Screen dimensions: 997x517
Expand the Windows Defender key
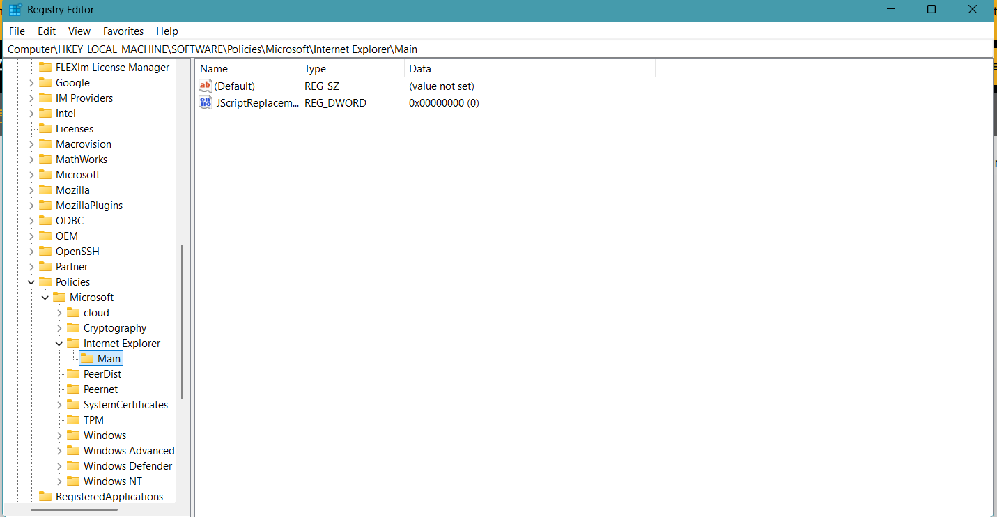[59, 466]
